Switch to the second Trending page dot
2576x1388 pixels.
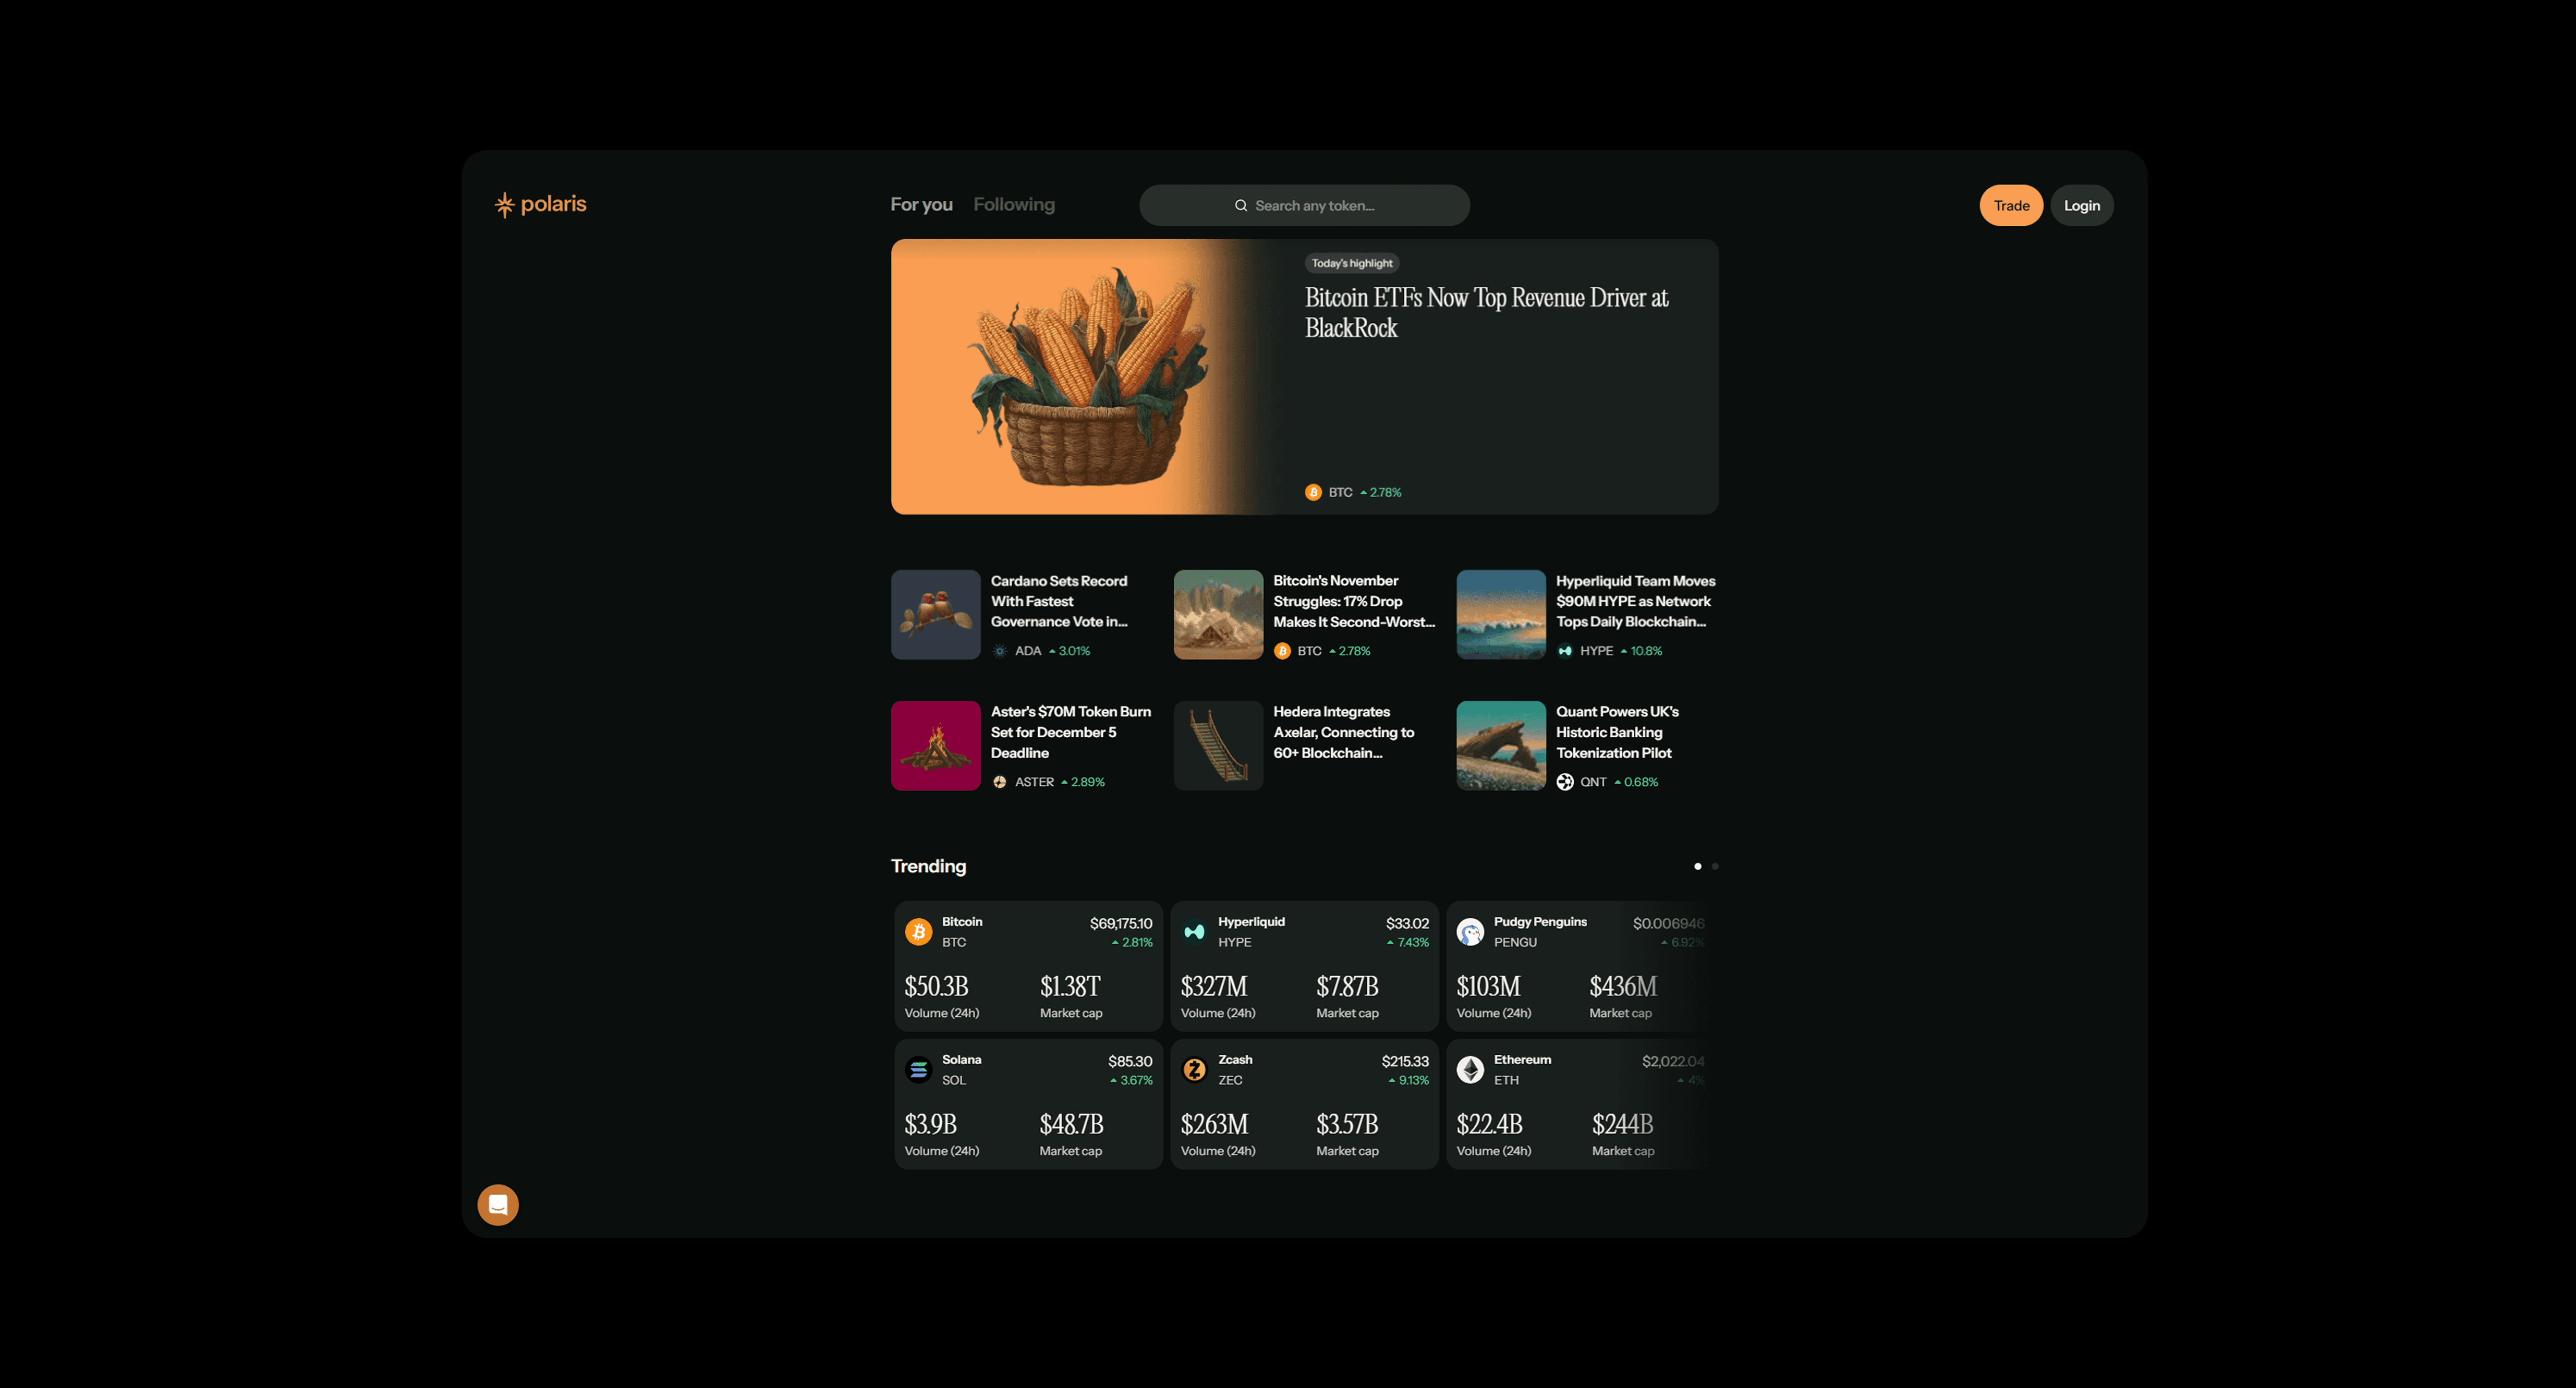[x=1715, y=866]
